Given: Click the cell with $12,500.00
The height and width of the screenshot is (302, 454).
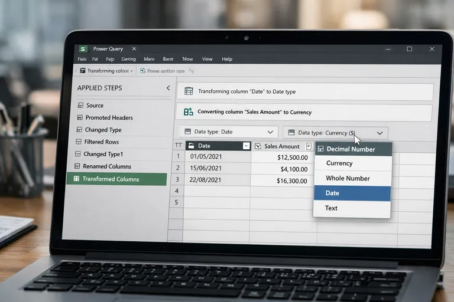Looking at the screenshot, I should pos(283,157).
